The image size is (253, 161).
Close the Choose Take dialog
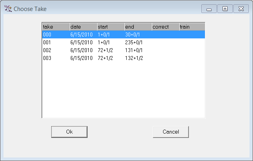point(241,9)
